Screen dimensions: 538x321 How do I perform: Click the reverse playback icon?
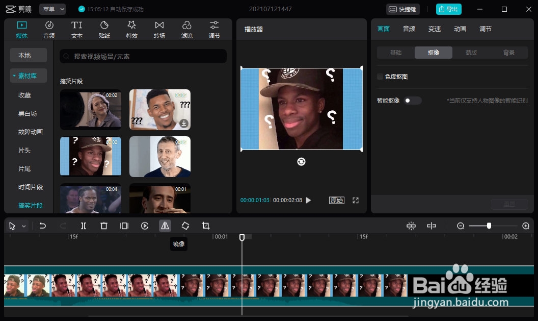(145, 226)
